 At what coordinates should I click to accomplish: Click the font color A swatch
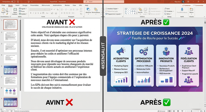[x=56, y=13]
